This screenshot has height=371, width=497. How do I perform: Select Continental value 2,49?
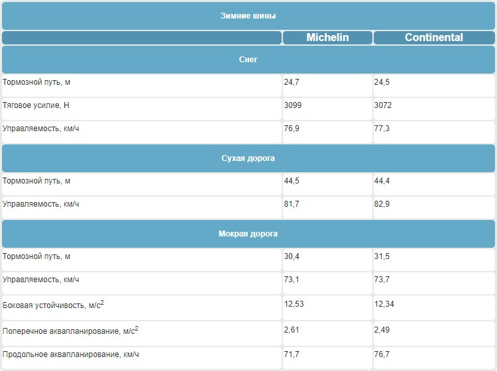point(382,329)
